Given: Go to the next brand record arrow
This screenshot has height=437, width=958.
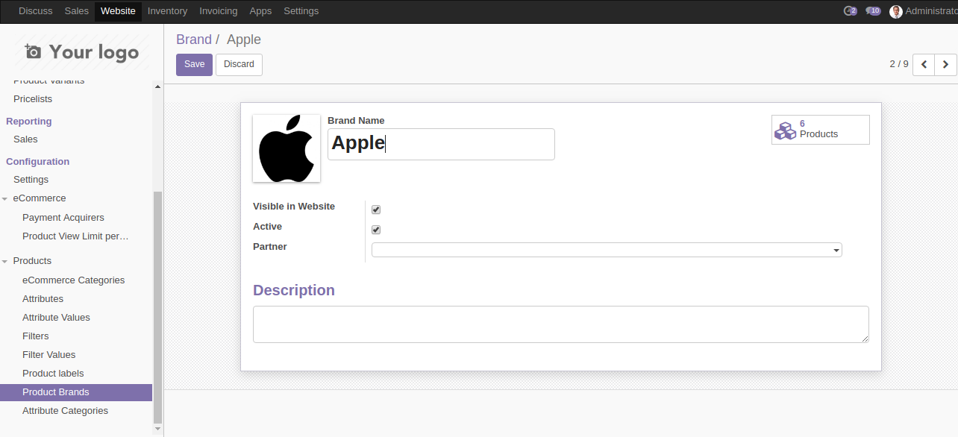Looking at the screenshot, I should click(x=945, y=65).
